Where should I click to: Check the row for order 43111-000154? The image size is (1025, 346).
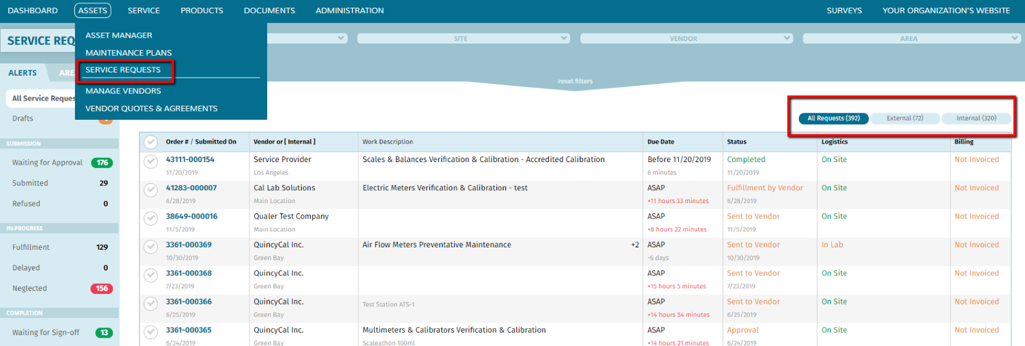pyautogui.click(x=151, y=161)
